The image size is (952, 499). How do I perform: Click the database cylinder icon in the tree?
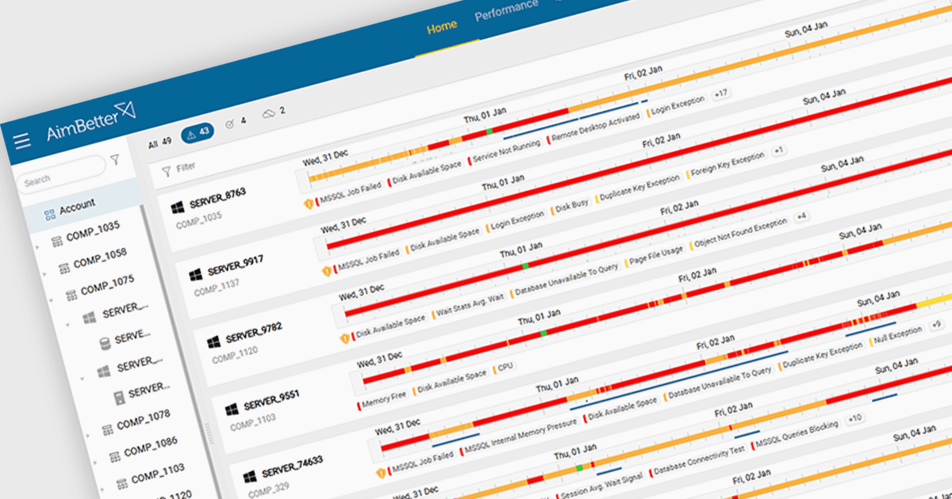click(x=105, y=344)
